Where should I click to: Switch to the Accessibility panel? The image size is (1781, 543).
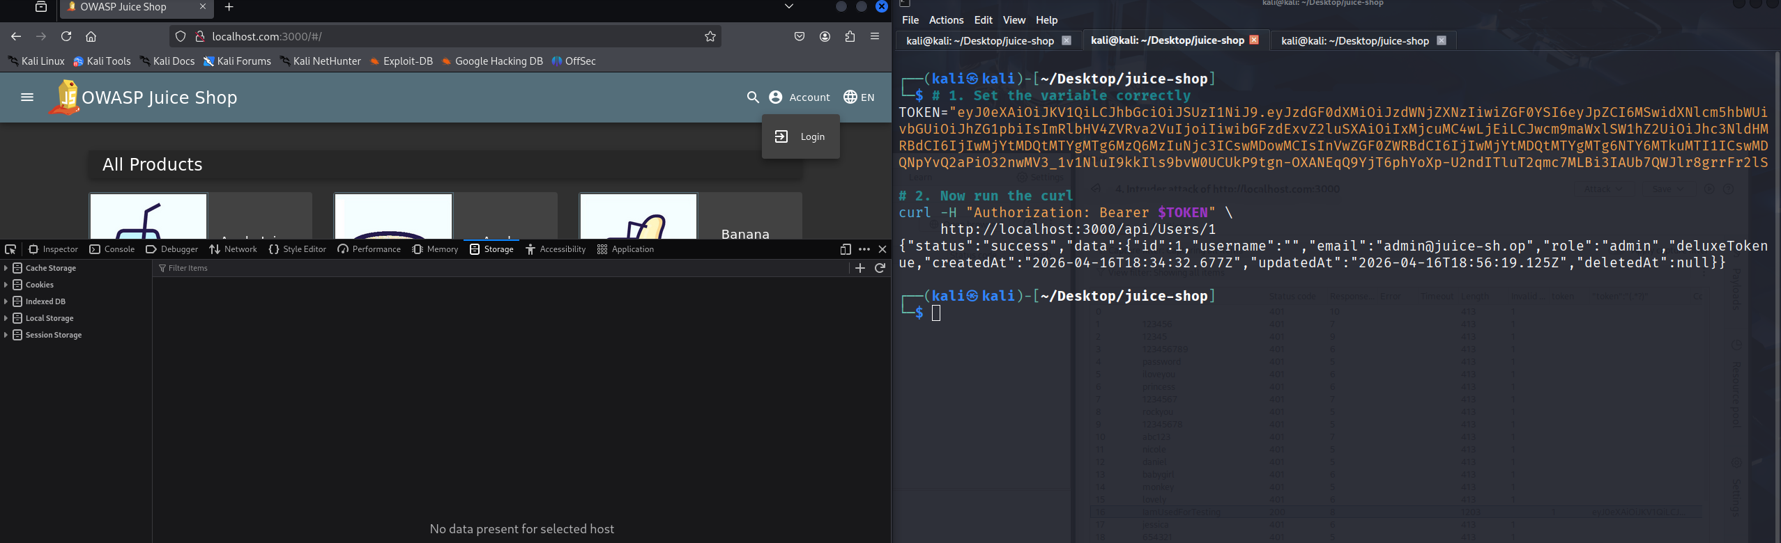(556, 249)
